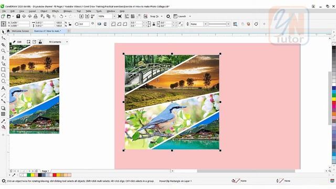Choose the Chamfered Corner style
336x189 pixels.
(x=125, y=24)
